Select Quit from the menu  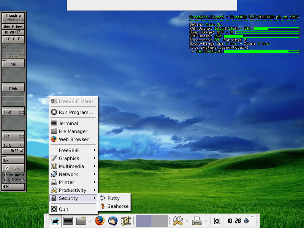point(73,209)
